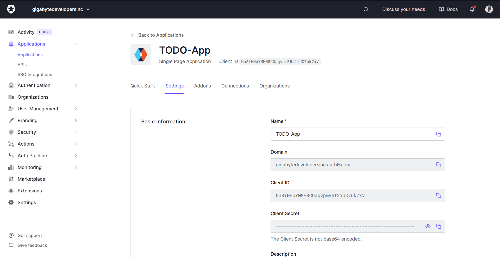Click the Get support question mark icon
The height and width of the screenshot is (258, 500).
tap(11, 235)
